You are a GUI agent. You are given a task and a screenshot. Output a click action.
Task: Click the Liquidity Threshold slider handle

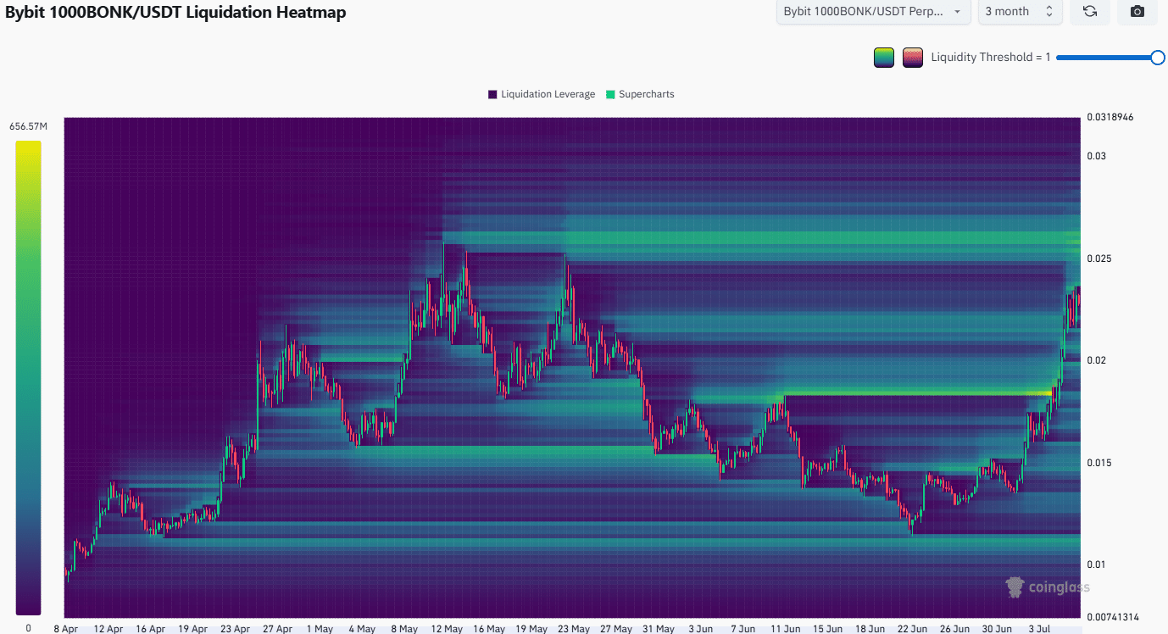[x=1157, y=58]
